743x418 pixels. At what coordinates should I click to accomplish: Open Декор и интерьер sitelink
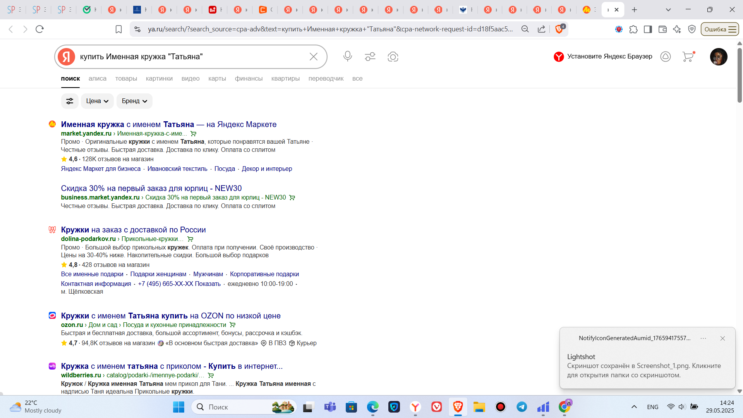[x=267, y=169]
